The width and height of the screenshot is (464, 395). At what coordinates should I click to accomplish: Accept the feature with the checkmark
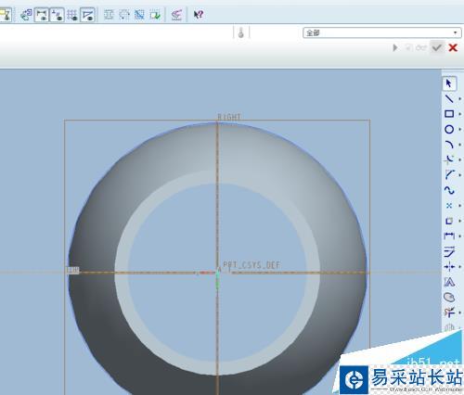tap(437, 47)
